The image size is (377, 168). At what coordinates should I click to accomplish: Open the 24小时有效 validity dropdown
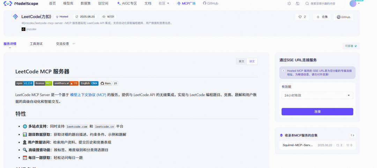point(317,95)
